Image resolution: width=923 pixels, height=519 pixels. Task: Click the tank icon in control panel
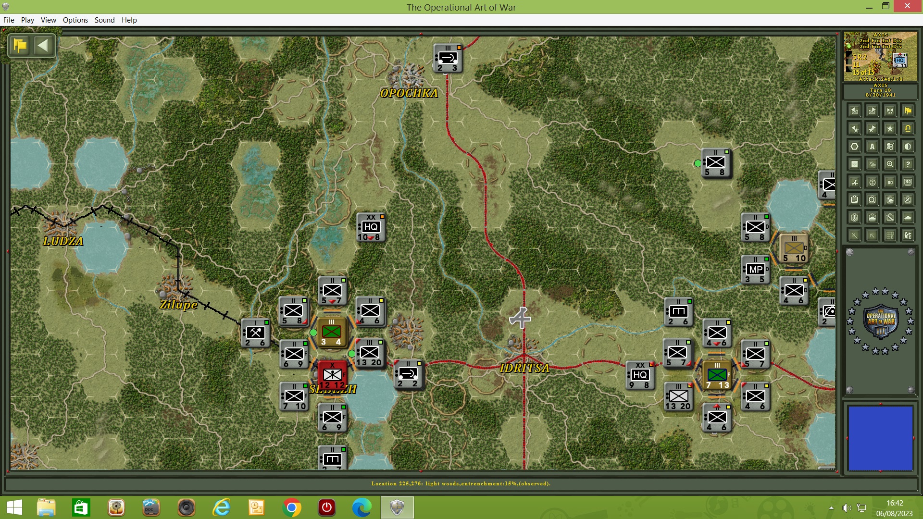908,218
